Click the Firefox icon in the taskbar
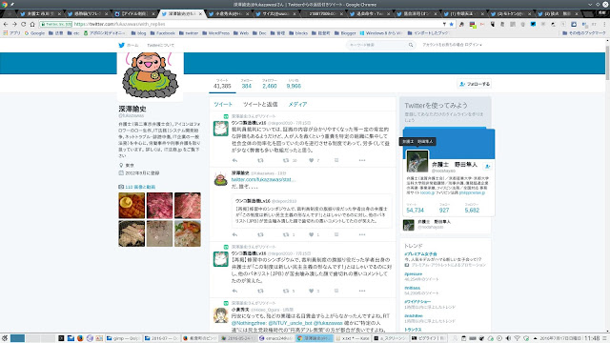Viewport: 610px width, 343px height. tap(80, 338)
